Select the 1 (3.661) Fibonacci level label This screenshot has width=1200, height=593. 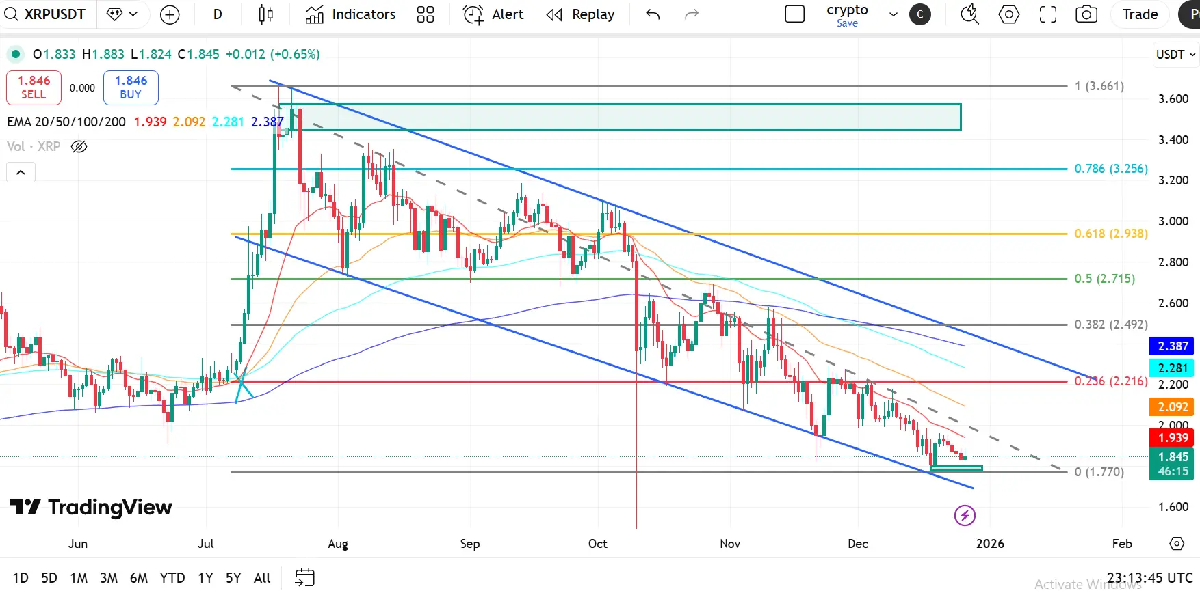1099,86
